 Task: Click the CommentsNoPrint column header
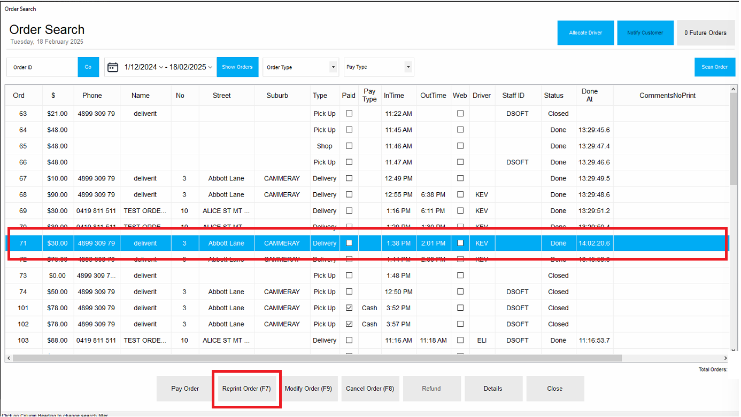click(667, 96)
